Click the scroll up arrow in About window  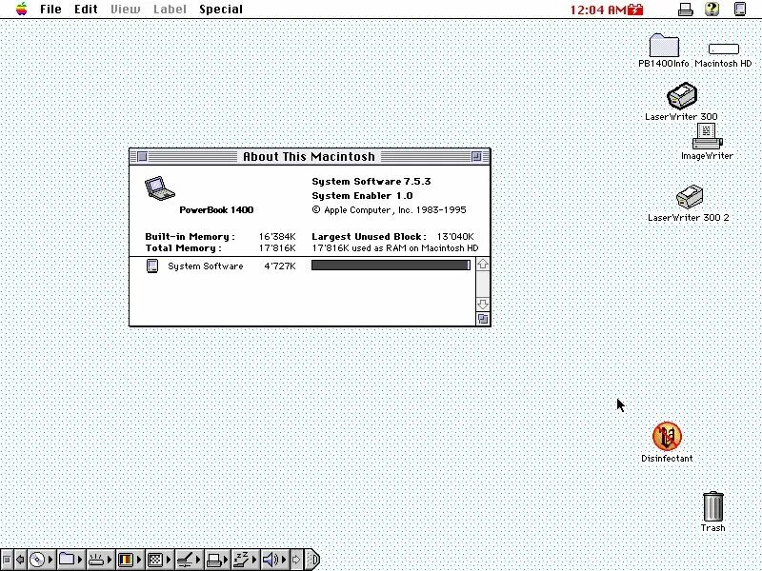483,265
